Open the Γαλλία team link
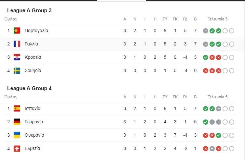 pyautogui.click(x=32, y=44)
